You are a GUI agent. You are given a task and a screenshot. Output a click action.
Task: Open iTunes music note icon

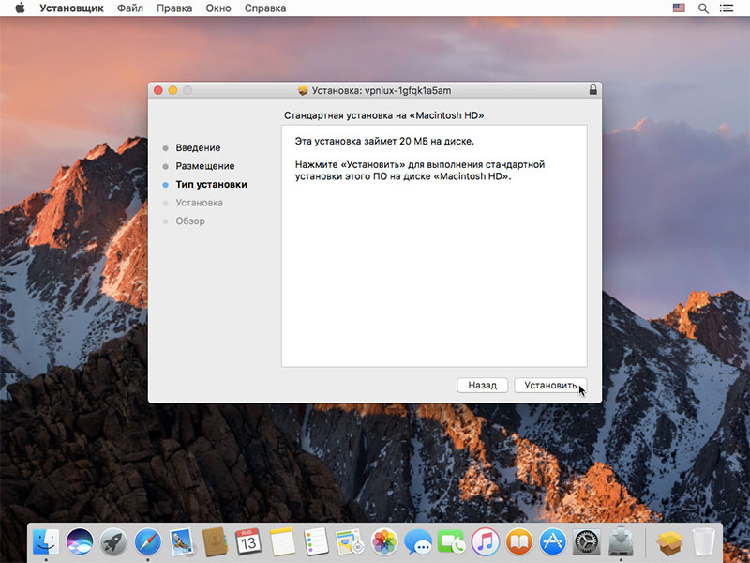point(485,542)
